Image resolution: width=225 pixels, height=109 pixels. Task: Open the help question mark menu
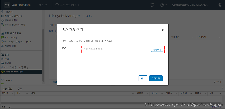(x=163, y=5)
